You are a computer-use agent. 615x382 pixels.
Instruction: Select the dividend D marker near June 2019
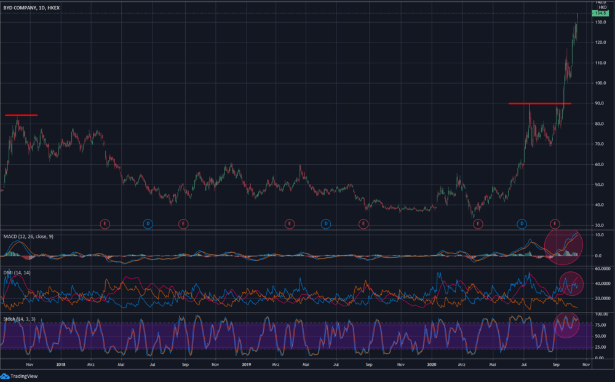pos(325,224)
